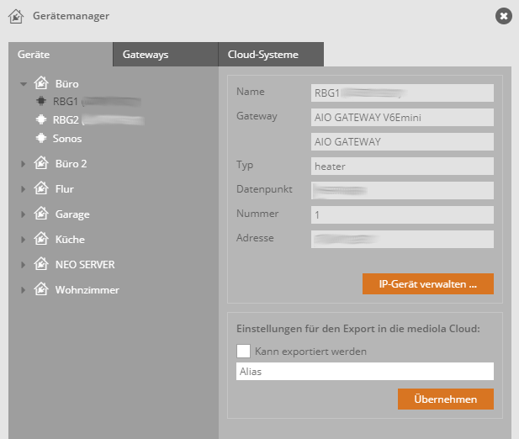Click the RBG2 device icon
Viewport: 519px width, 439px height.
(40, 119)
